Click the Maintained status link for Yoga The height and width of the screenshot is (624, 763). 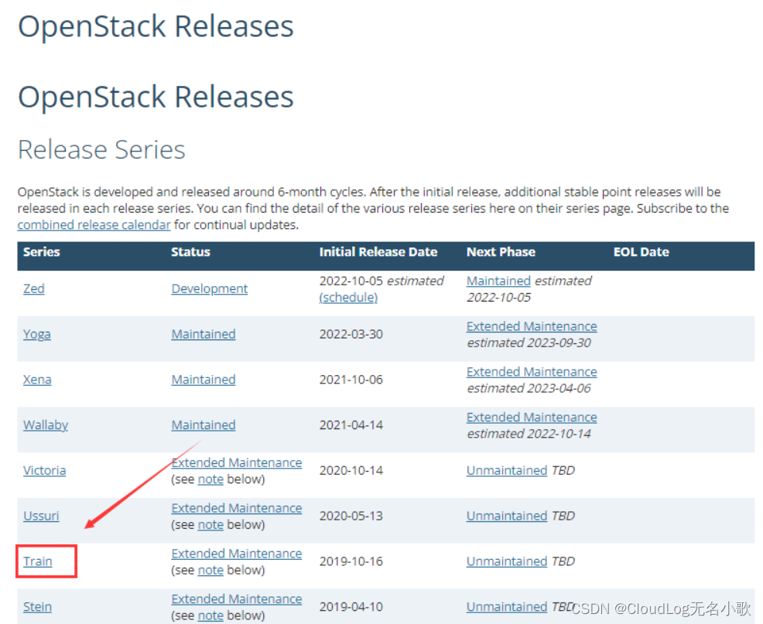point(203,334)
